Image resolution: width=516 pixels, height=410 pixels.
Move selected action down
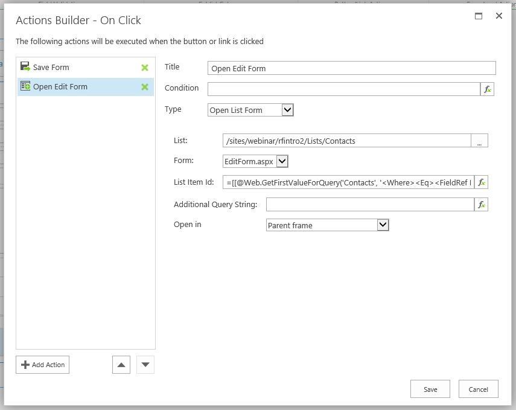tap(145, 365)
